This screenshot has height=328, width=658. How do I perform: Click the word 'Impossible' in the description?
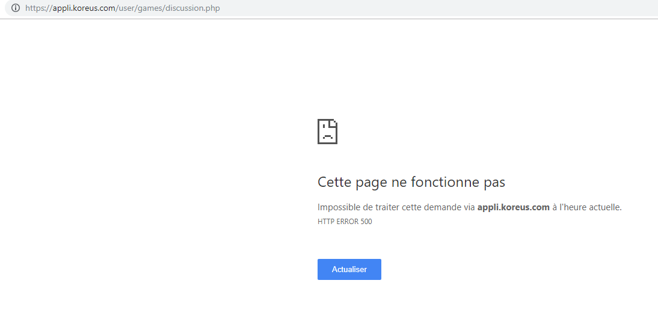[x=337, y=207]
